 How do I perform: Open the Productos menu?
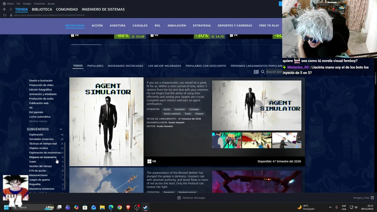[x=39, y=4]
